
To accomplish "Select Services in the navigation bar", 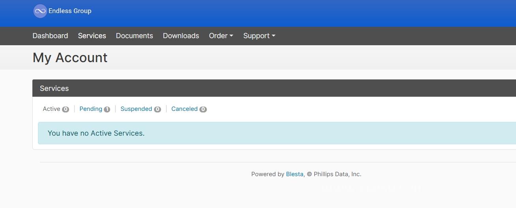I will tap(92, 36).
